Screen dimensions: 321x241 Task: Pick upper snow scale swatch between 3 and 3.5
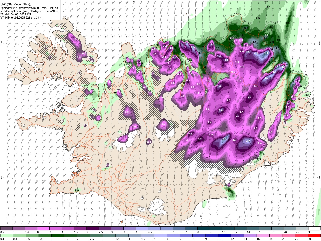pos(117,228)
